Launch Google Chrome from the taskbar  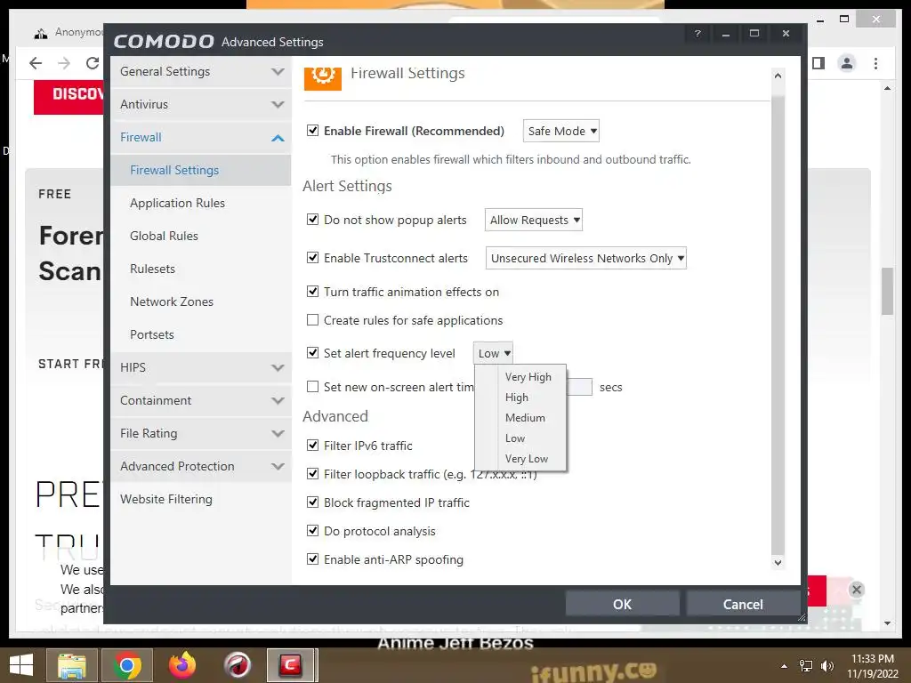tap(127, 665)
